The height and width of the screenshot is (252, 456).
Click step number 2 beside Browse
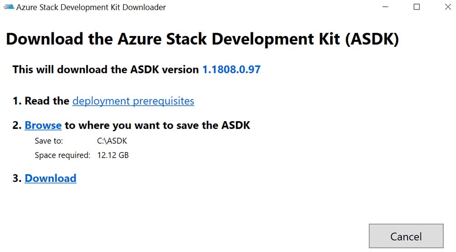tap(17, 125)
